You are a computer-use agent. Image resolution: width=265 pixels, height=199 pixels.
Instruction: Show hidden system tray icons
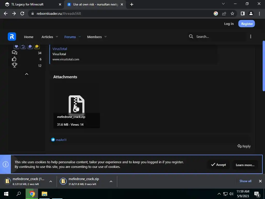[219, 194]
